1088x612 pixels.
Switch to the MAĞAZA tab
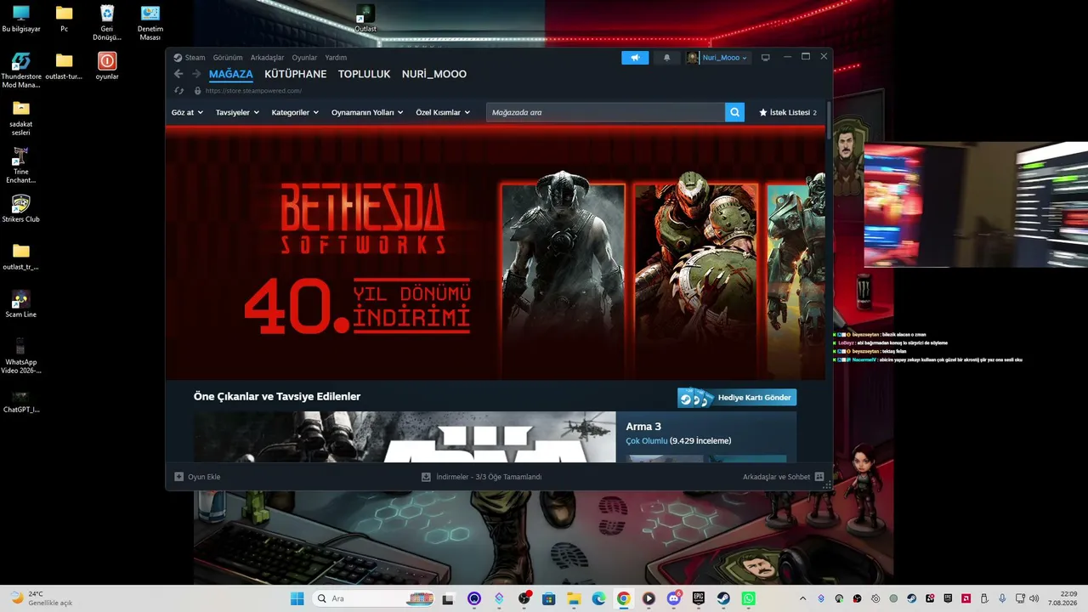[x=231, y=74]
